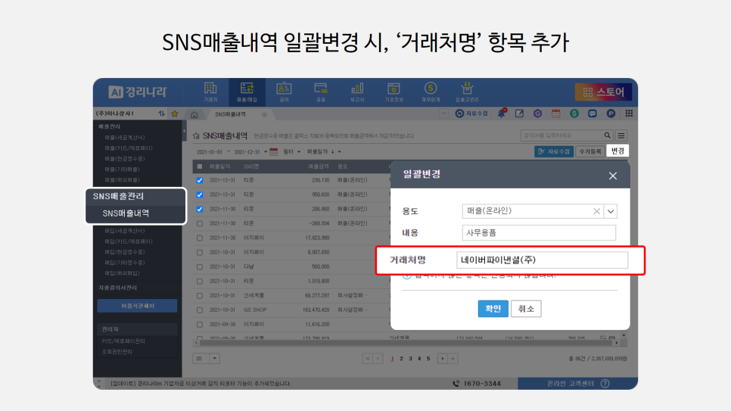Go to the next results page arrow

[442, 359]
